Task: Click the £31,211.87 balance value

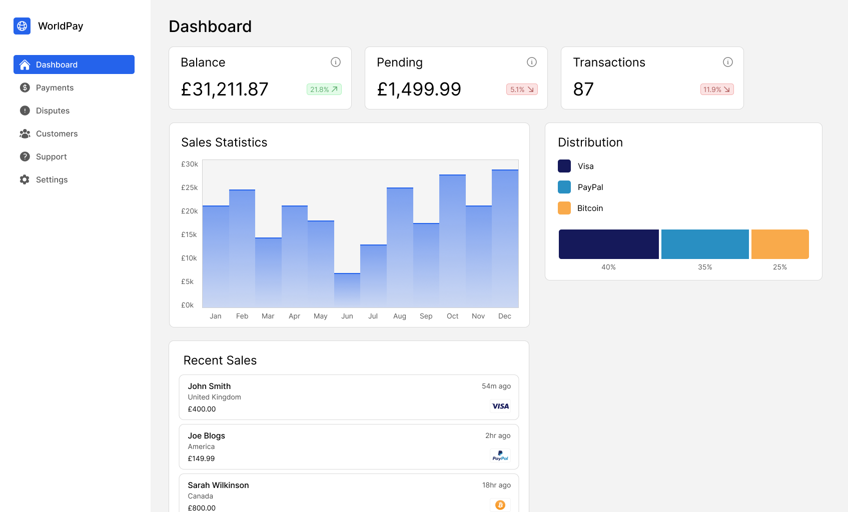Action: coord(225,89)
